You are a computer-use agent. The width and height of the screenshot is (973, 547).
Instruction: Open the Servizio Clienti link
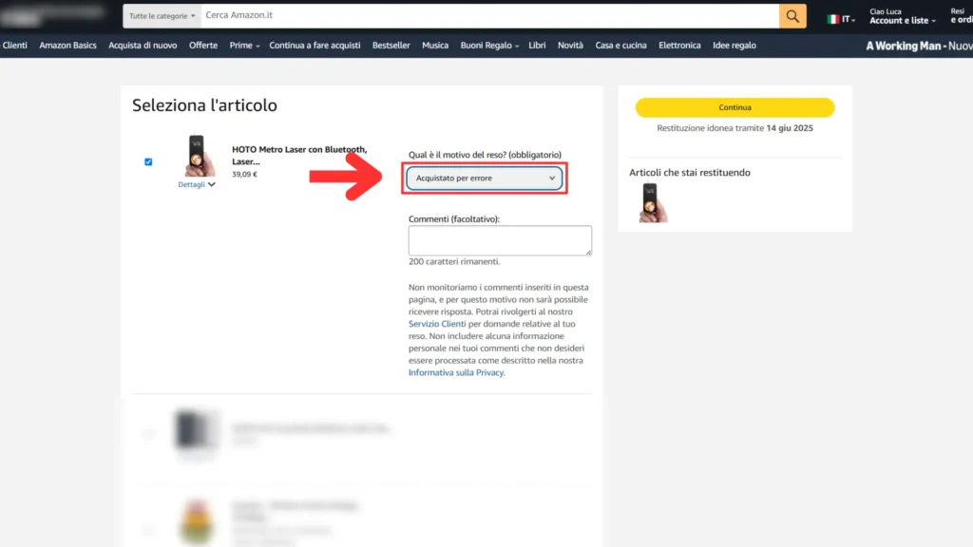pos(437,324)
